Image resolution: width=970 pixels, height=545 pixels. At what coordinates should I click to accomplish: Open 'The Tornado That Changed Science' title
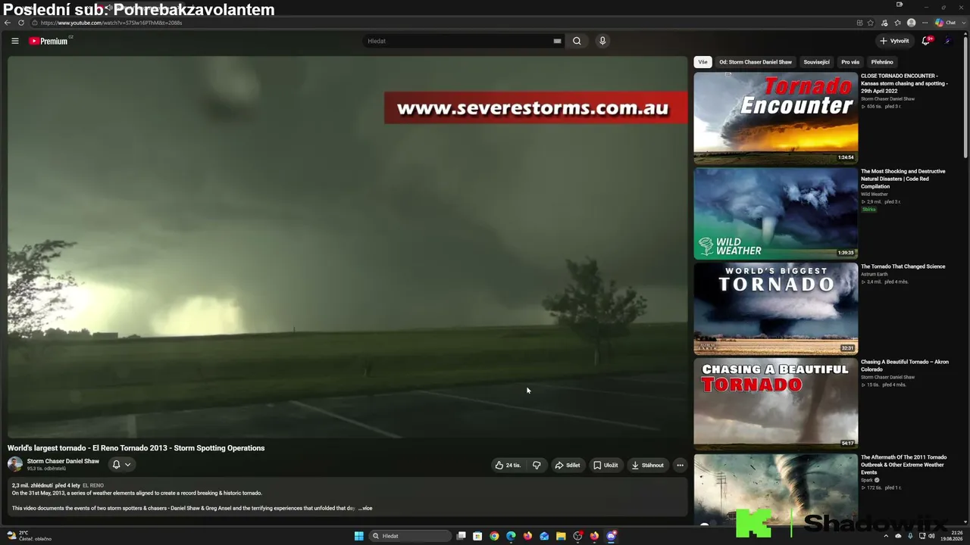[x=903, y=266]
